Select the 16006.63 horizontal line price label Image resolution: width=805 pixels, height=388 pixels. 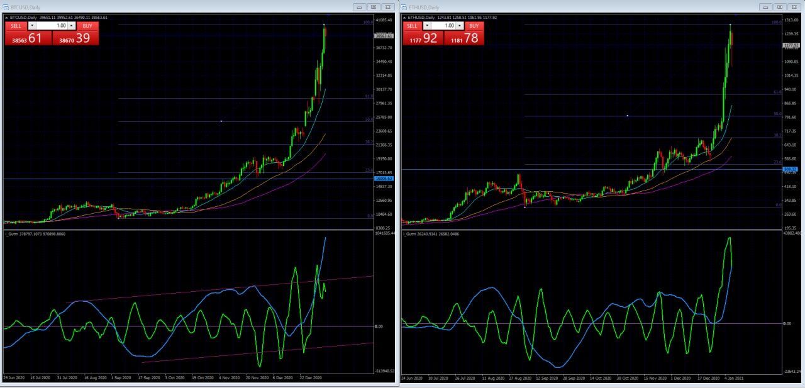[384, 179]
